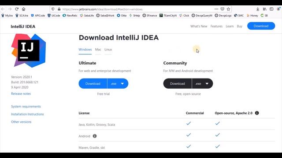Click the Free, open-source caption
The height and width of the screenshot is (158, 282).
(188, 94)
